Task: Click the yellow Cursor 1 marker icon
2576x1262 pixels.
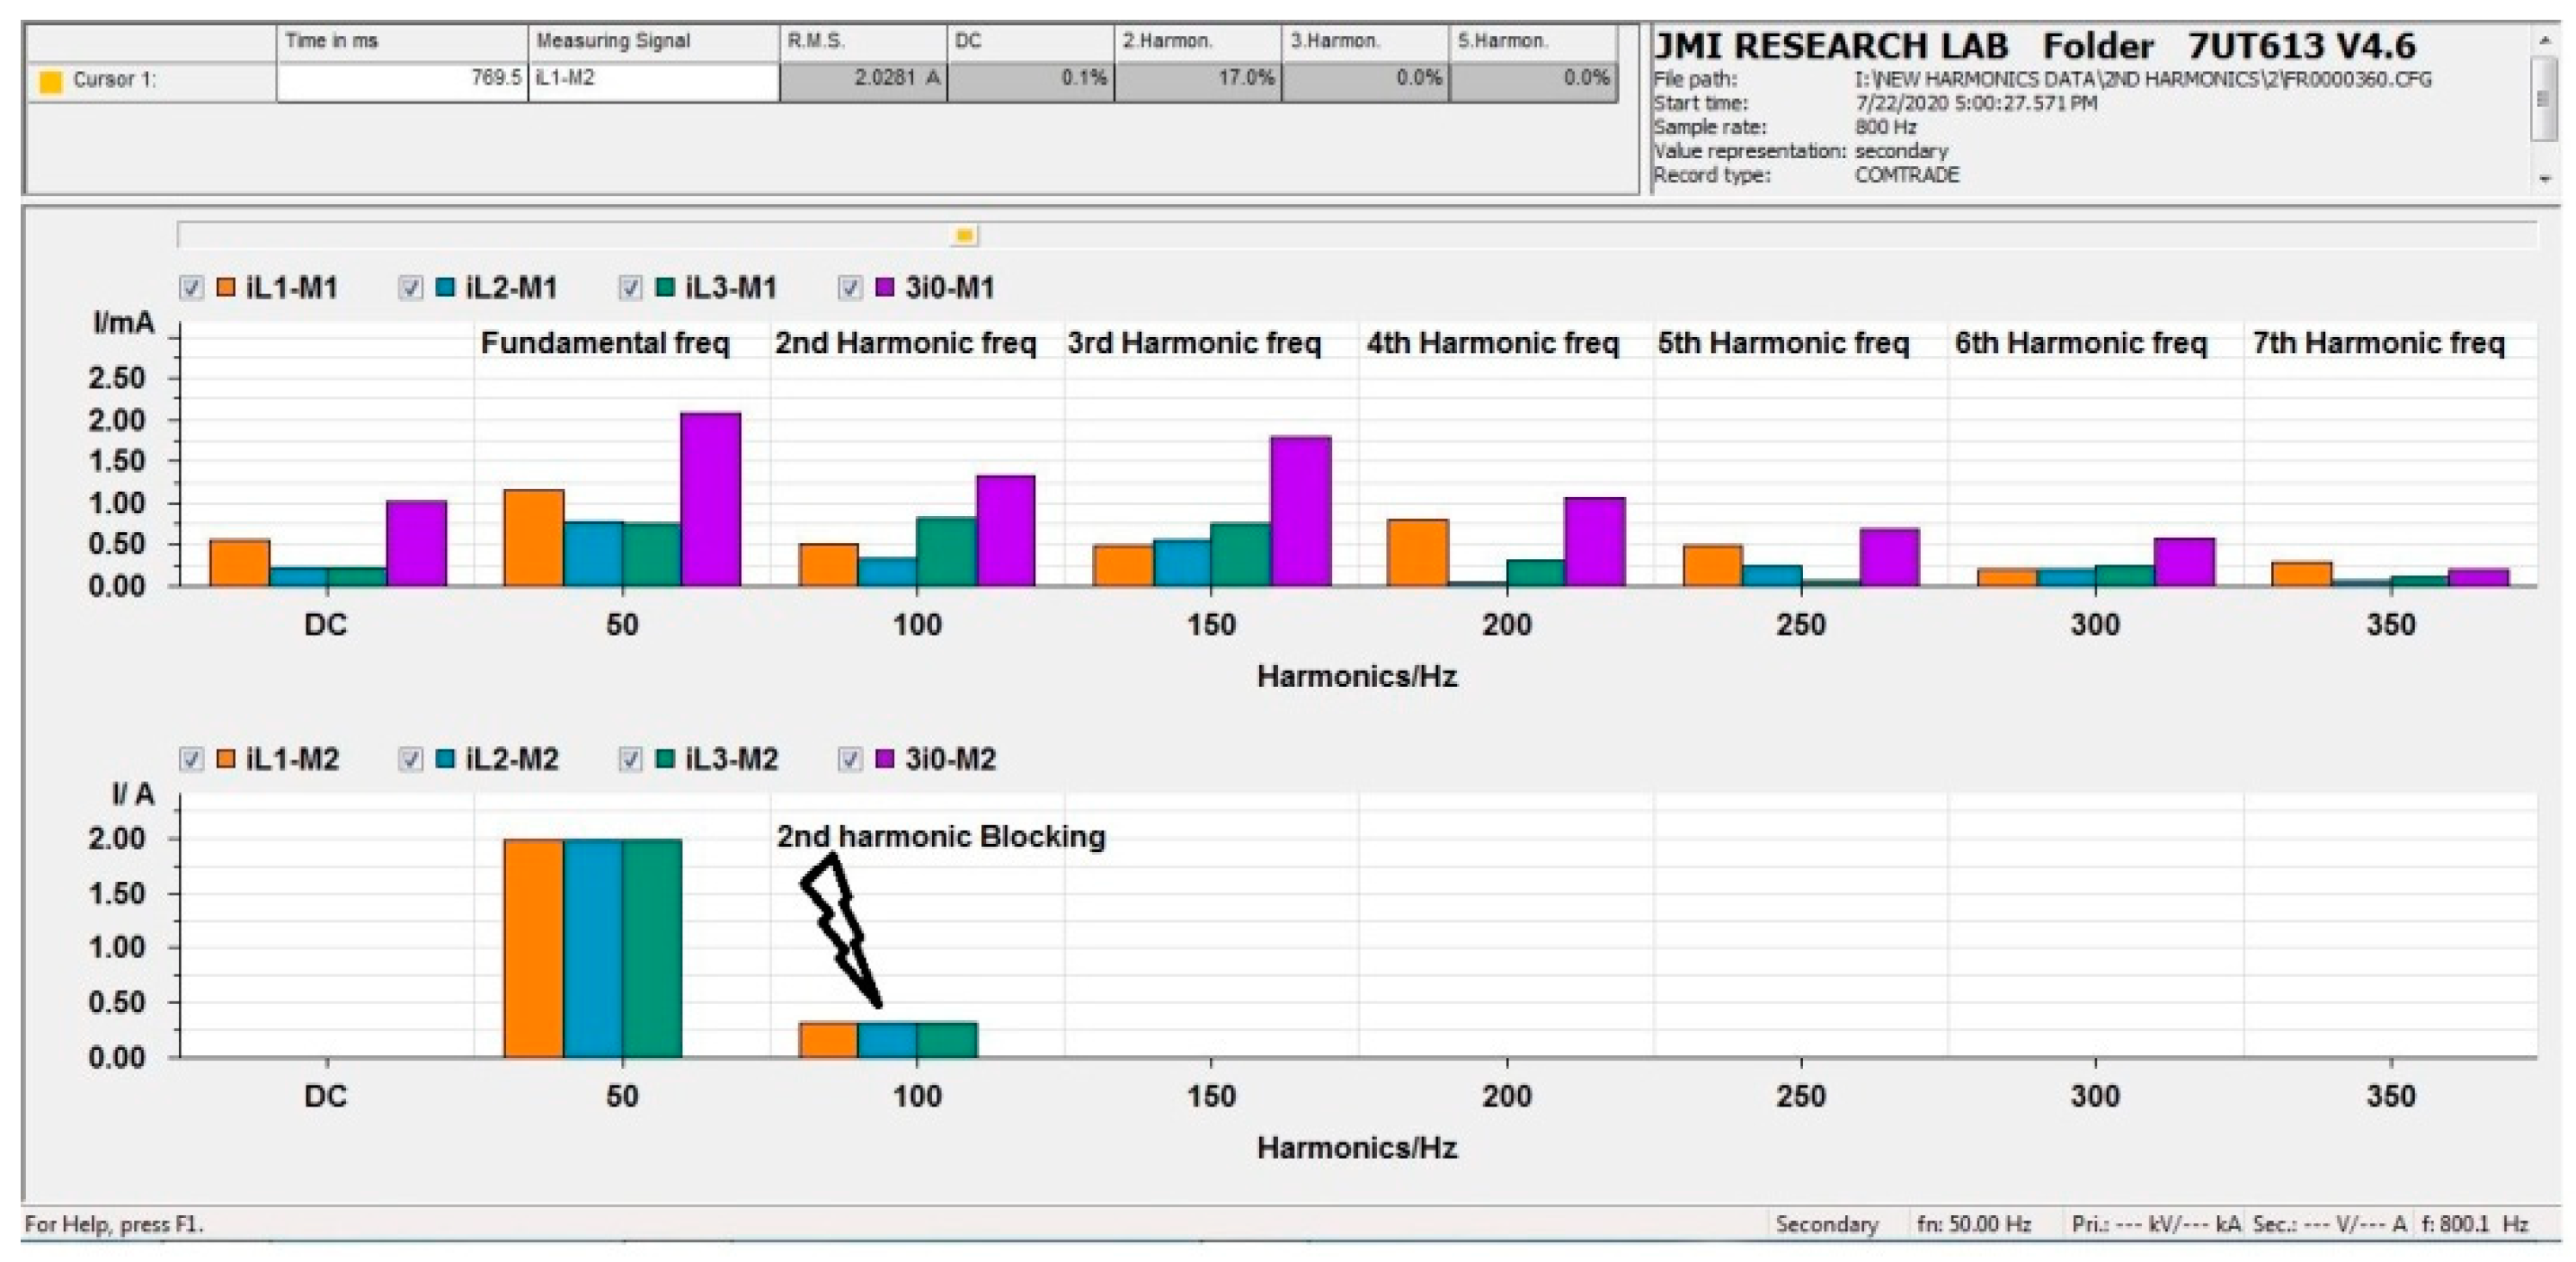Action: (x=50, y=81)
